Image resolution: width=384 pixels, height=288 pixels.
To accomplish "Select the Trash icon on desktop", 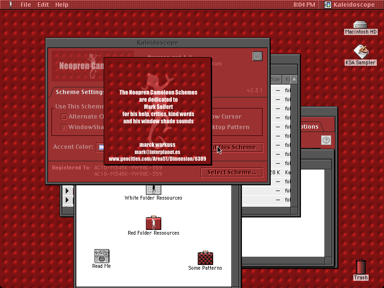I will [x=361, y=267].
